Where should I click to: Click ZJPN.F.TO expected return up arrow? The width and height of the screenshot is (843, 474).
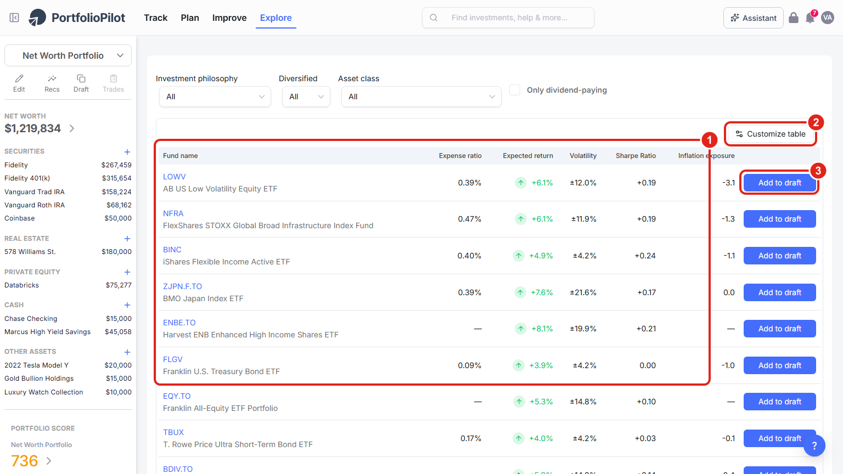point(520,292)
